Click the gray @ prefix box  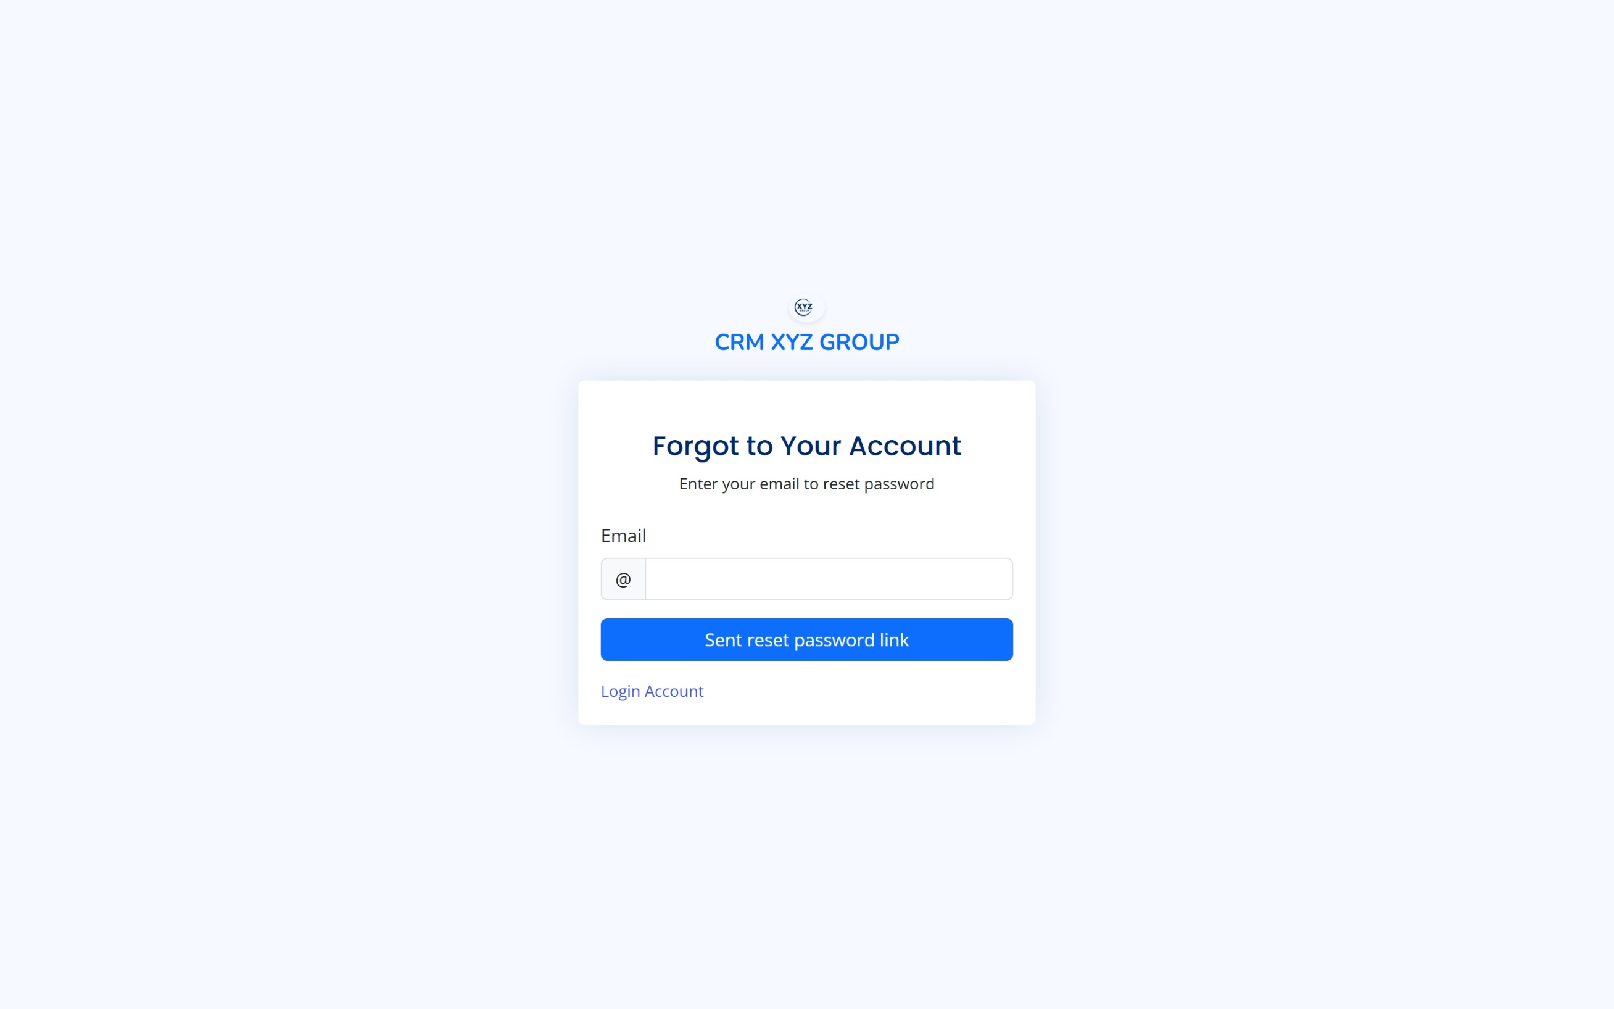[623, 579]
